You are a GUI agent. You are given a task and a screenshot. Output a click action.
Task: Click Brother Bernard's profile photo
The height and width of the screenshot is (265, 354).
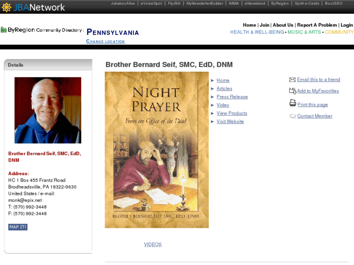pyautogui.click(x=48, y=110)
